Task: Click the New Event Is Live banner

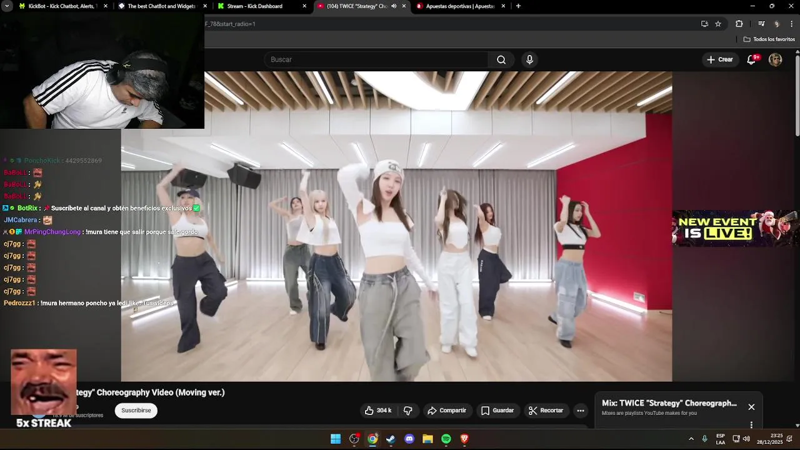Action: (736, 228)
